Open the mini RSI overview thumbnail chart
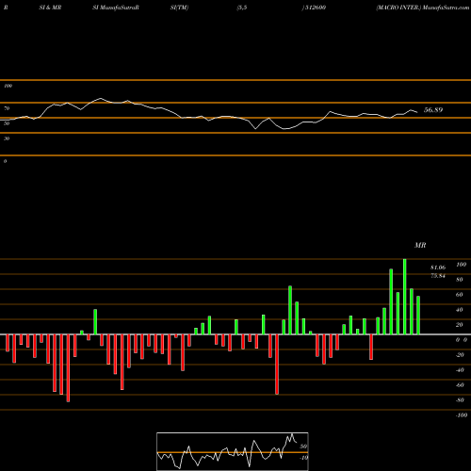 [233, 451]
